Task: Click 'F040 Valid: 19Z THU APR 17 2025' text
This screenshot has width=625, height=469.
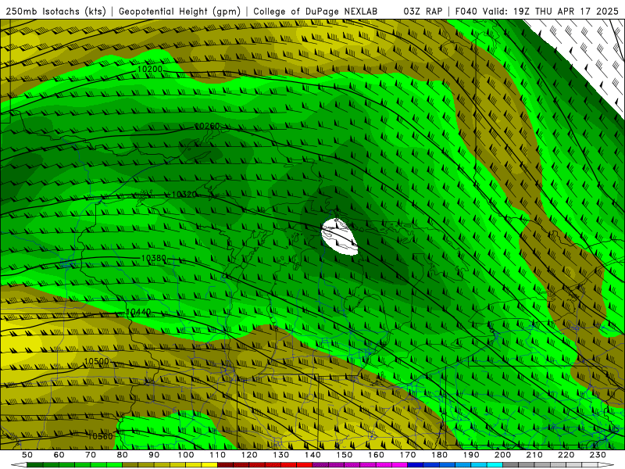Action: point(537,12)
